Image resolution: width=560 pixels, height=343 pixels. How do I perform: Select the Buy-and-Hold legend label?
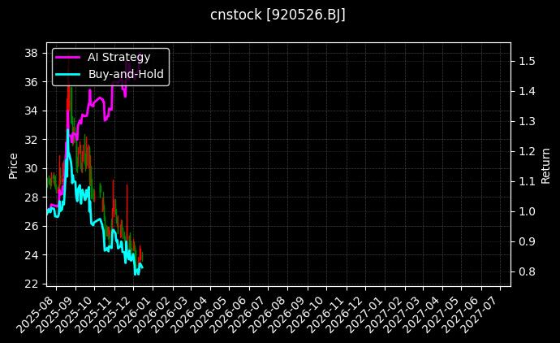(x=126, y=74)
